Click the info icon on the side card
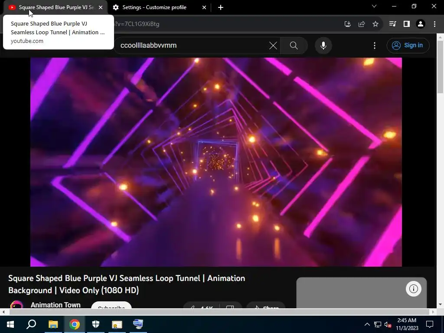This screenshot has width=444, height=333. pos(413,289)
